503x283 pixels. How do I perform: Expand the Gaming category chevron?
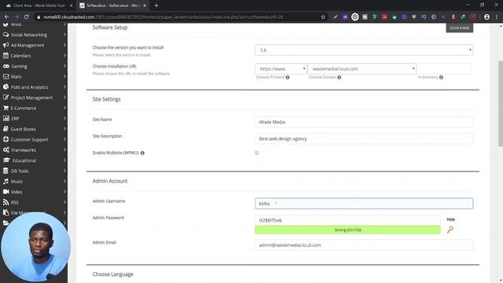[x=64, y=66]
